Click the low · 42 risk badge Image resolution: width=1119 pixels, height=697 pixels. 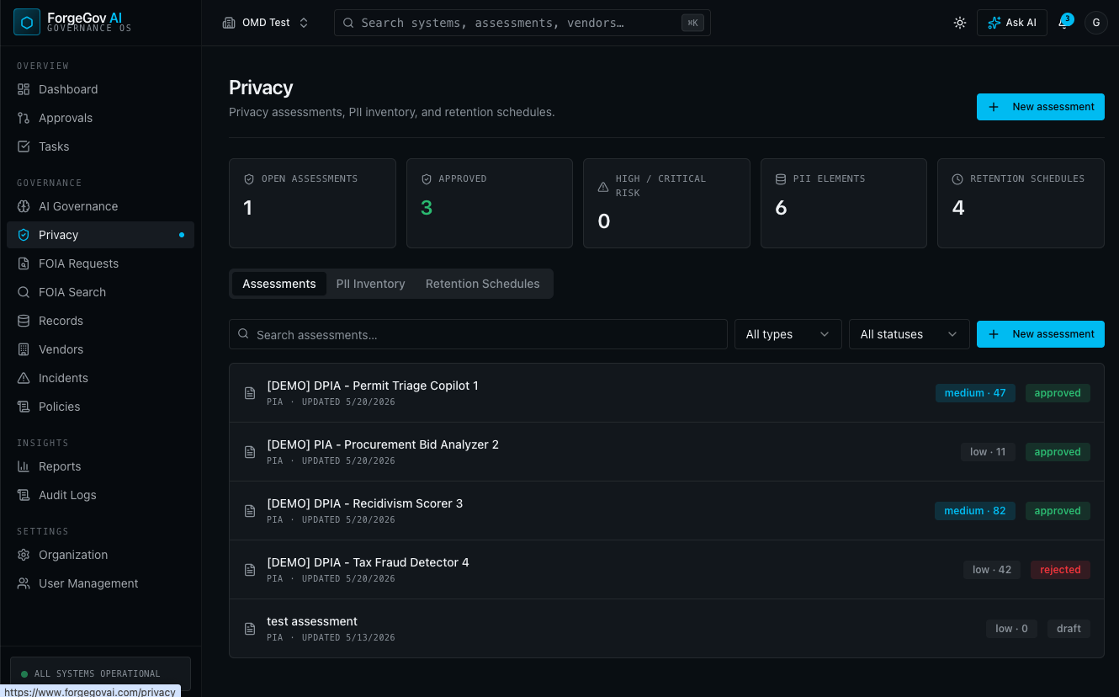992,570
